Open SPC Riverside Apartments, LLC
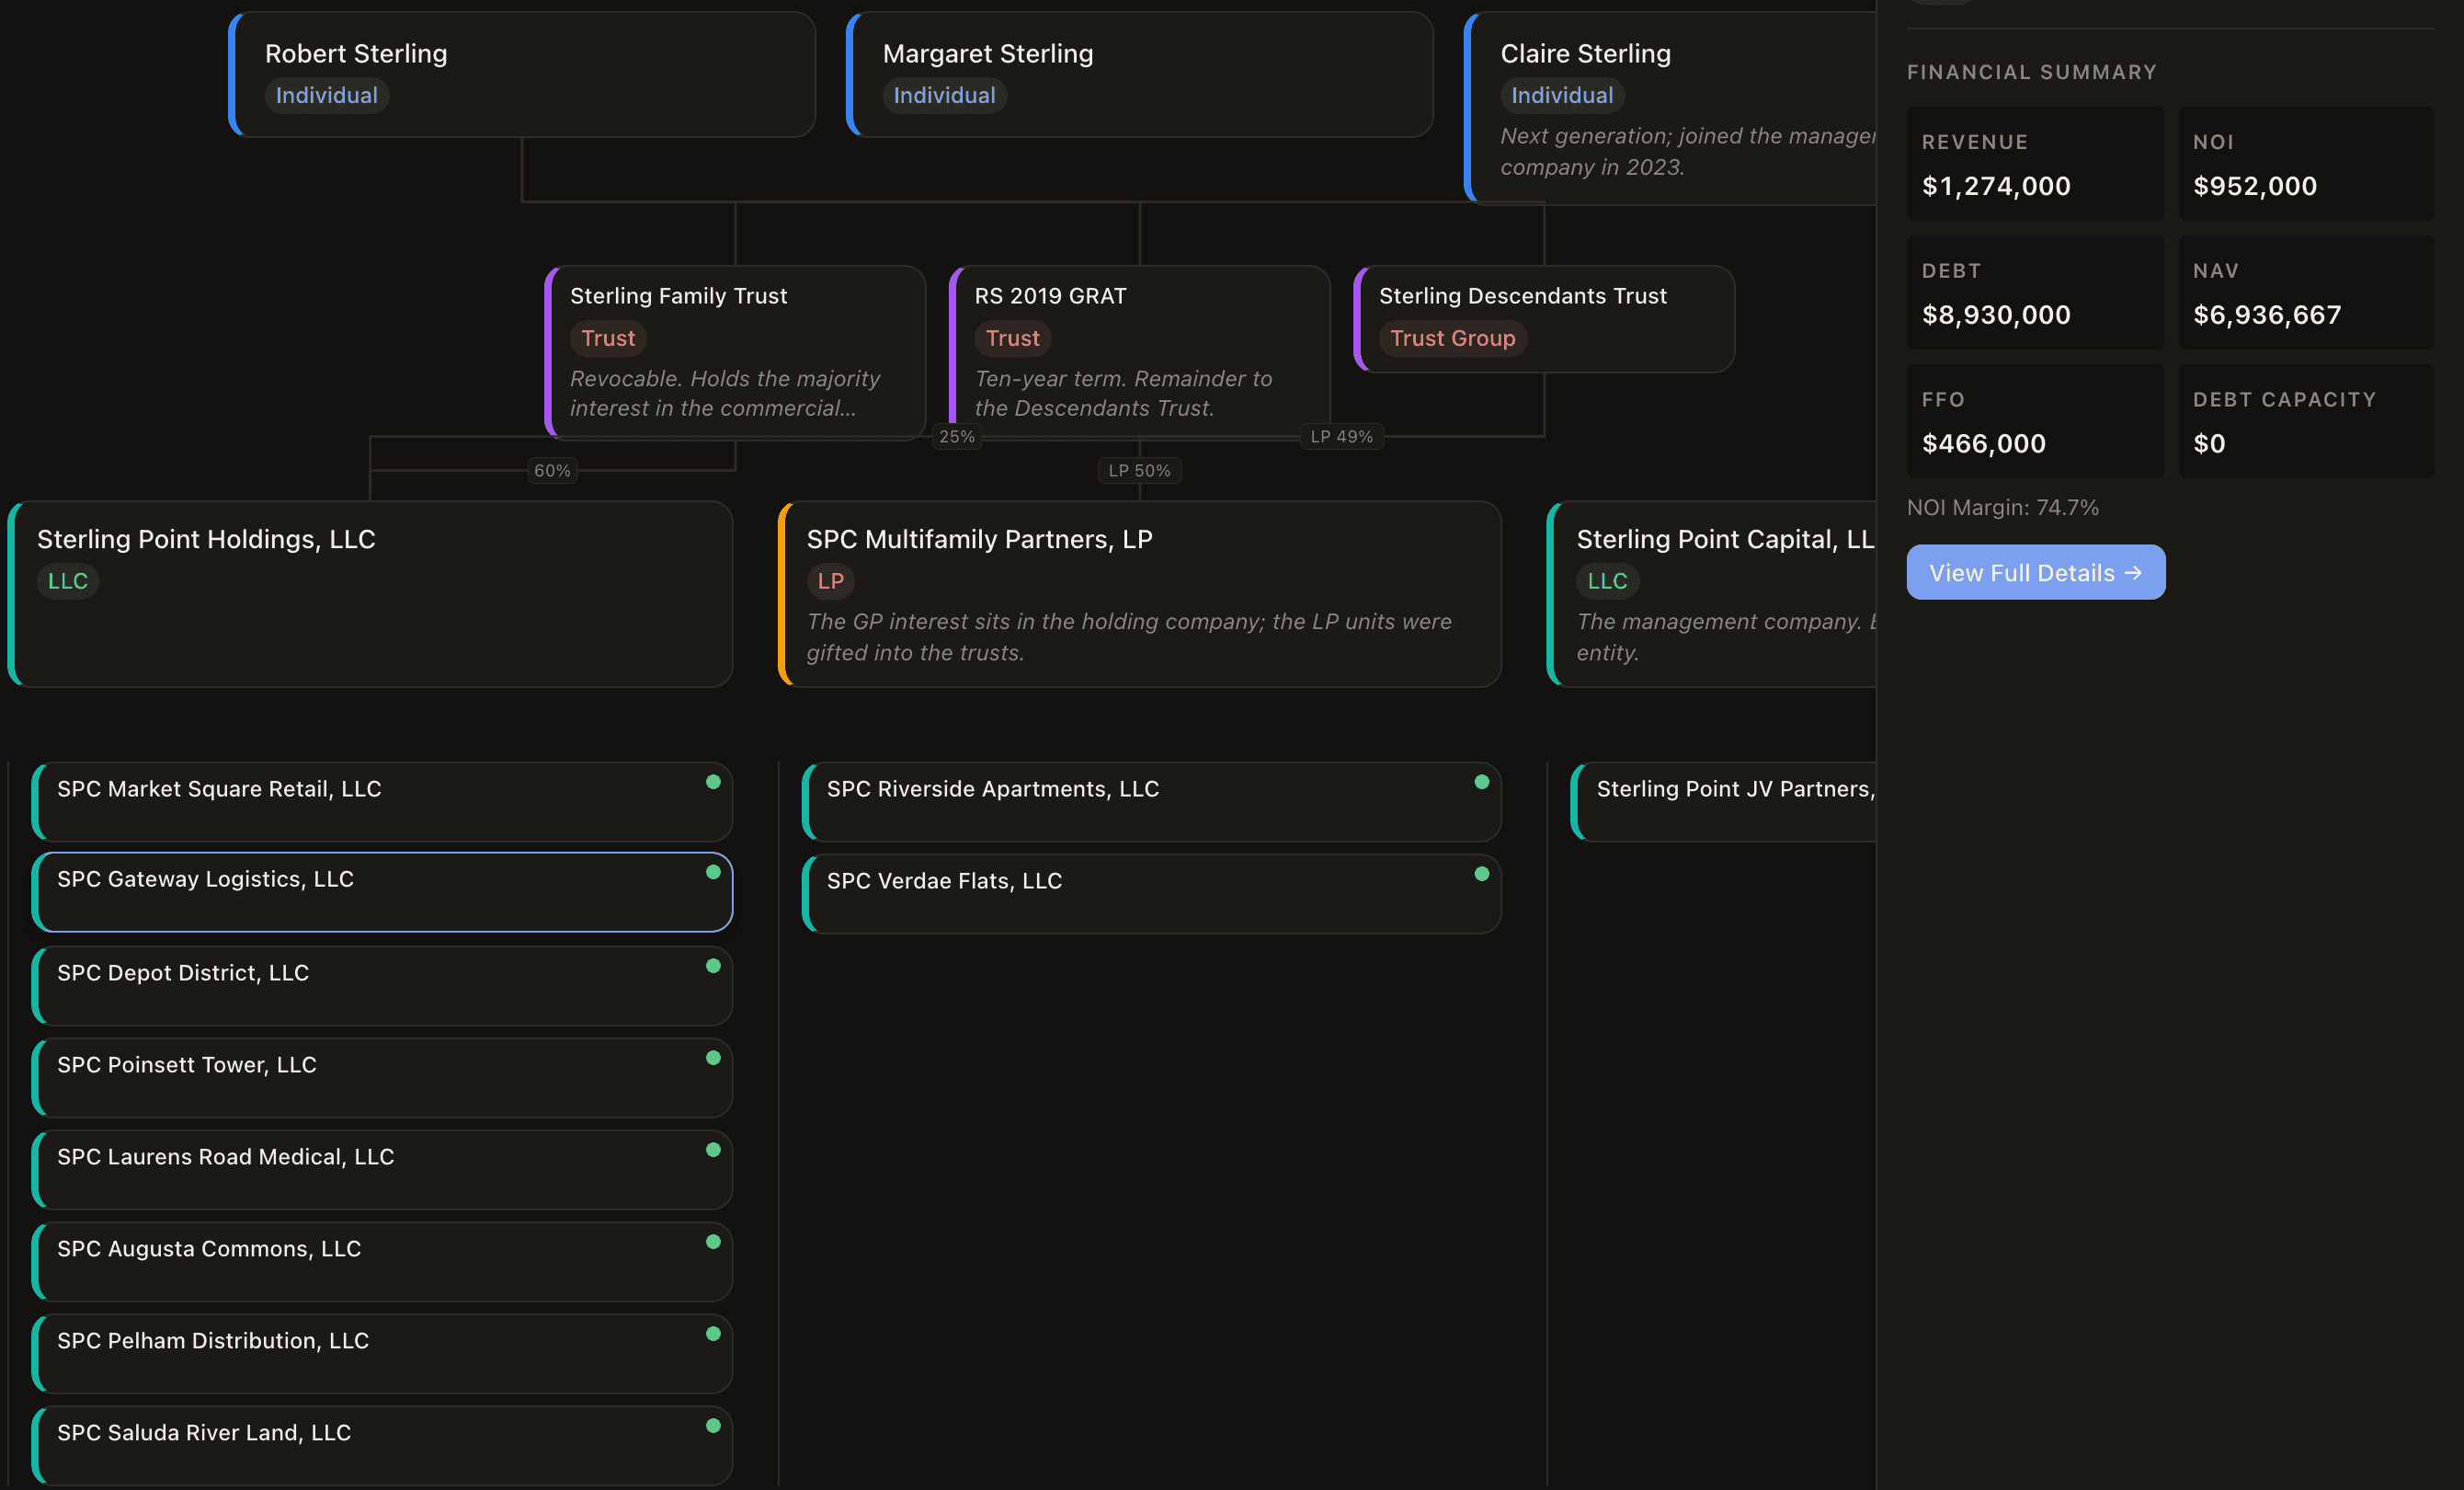This screenshot has height=1490, width=2464. pyautogui.click(x=1151, y=801)
